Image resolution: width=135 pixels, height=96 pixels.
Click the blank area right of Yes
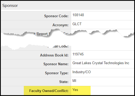[x=112, y=90]
